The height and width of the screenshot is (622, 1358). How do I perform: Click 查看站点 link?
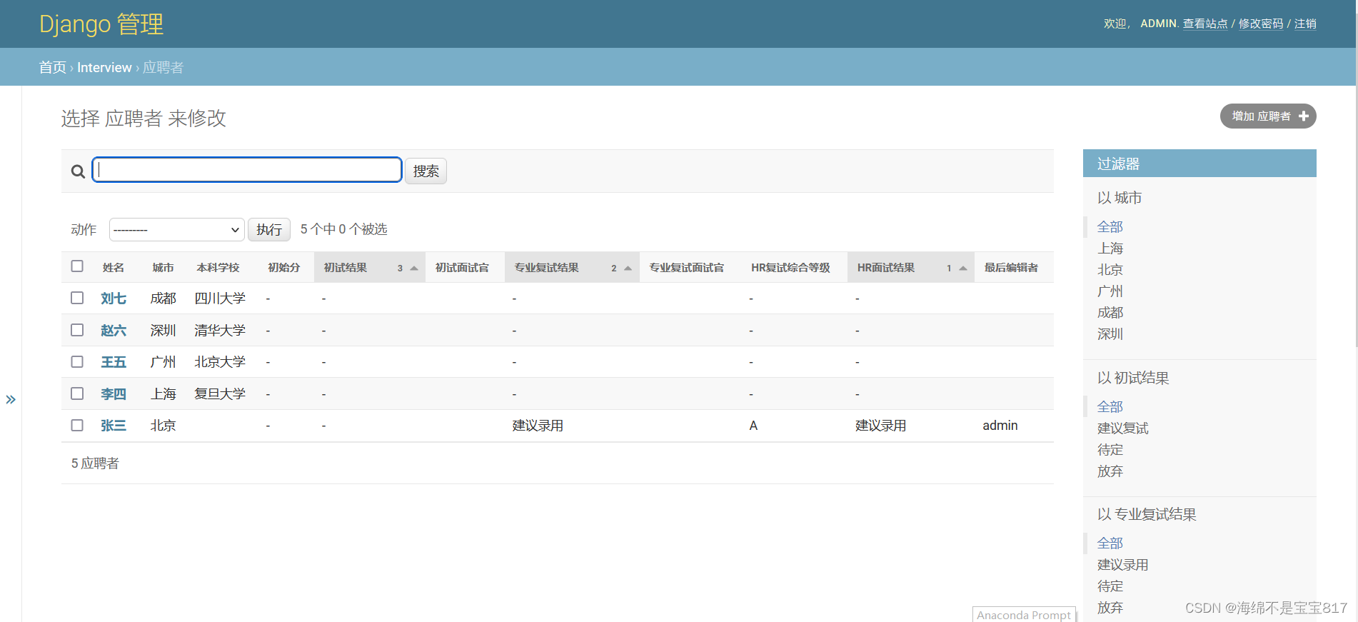[1205, 24]
